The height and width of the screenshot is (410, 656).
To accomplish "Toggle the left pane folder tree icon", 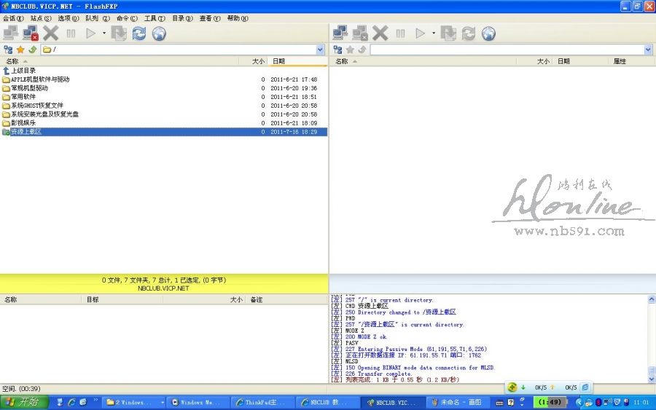I will (x=8, y=50).
